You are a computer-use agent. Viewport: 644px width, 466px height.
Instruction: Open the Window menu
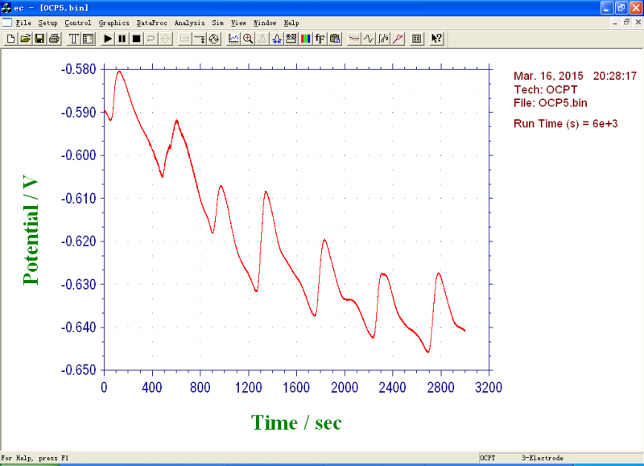[265, 23]
